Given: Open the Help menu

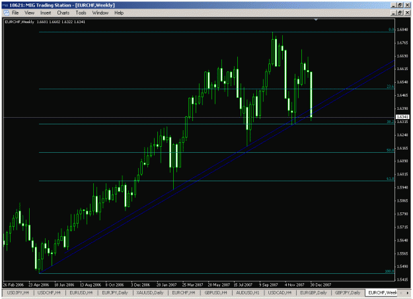Looking at the screenshot, I should (119, 13).
